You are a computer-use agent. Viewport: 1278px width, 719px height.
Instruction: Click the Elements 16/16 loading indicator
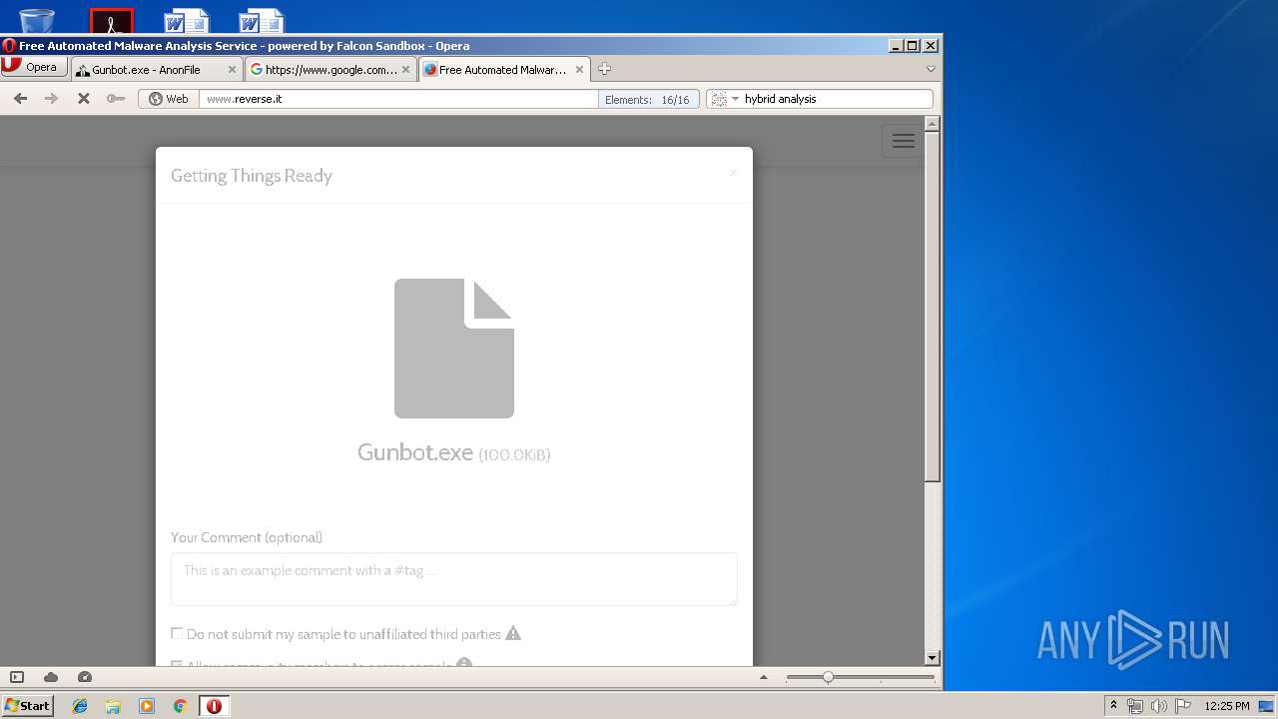[647, 99]
